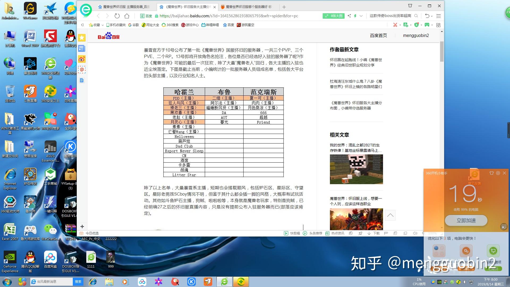The image size is (510, 287).
Task: Open the mail @ sidebar icon
Action: point(82,70)
